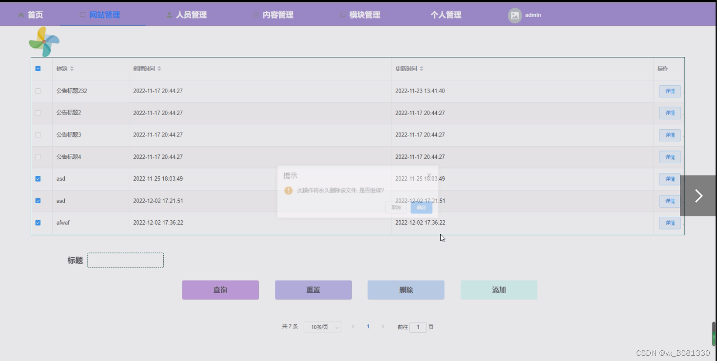Go to next page in pagination
This screenshot has height=361, width=717.
click(x=383, y=326)
